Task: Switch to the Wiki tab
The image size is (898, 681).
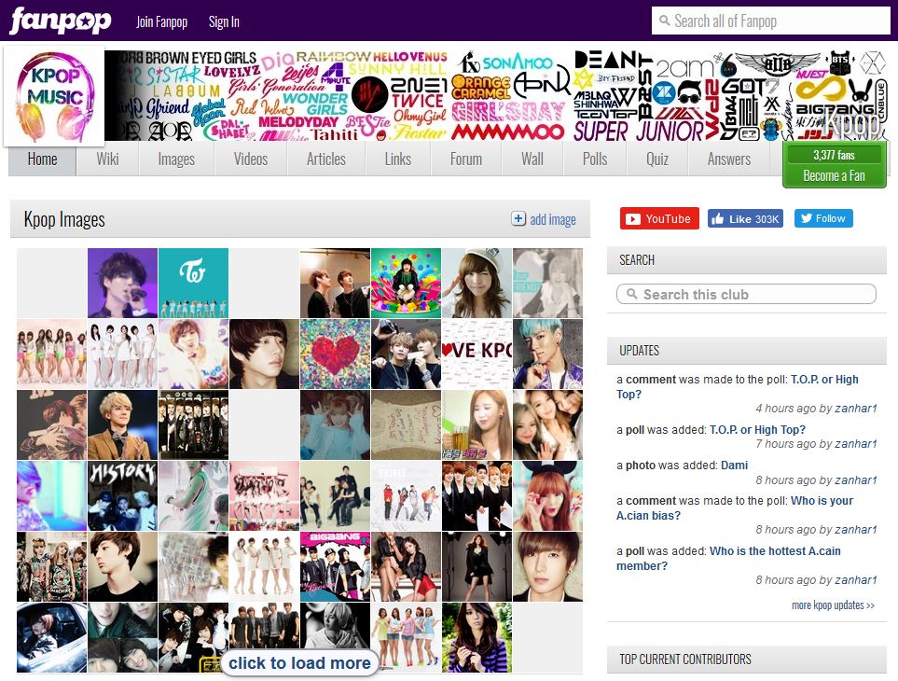Action: [x=107, y=159]
